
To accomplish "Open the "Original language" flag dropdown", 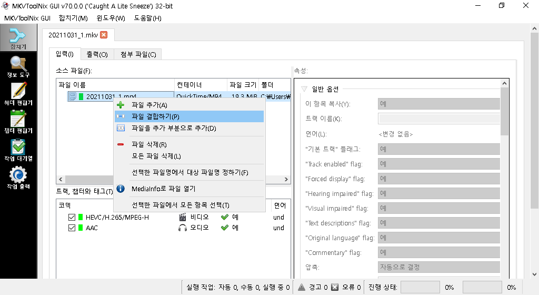I will 438,238.
